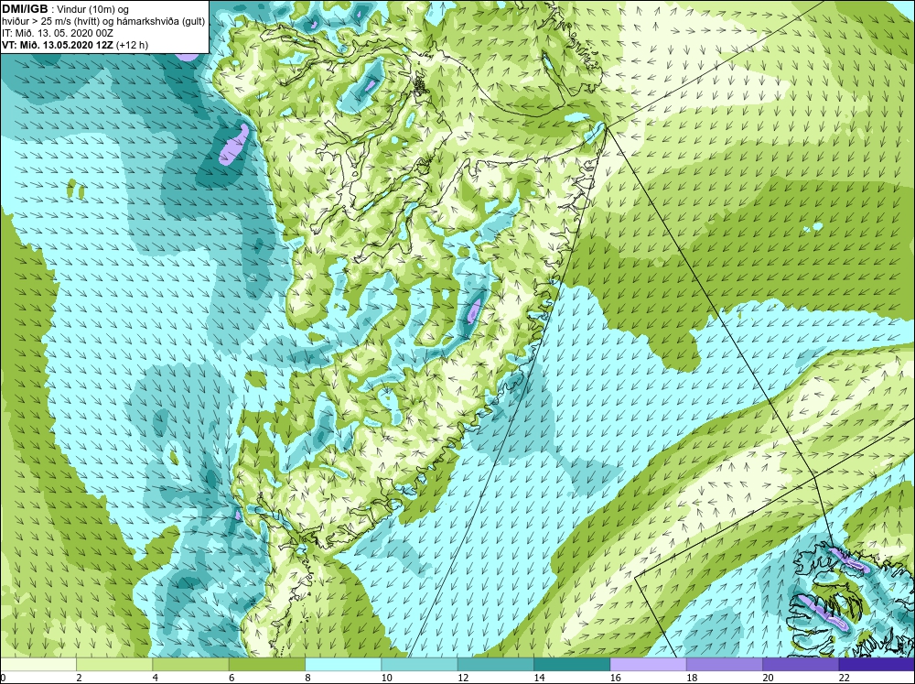Click the 10–12 m/s teal legend swatch

point(419,664)
